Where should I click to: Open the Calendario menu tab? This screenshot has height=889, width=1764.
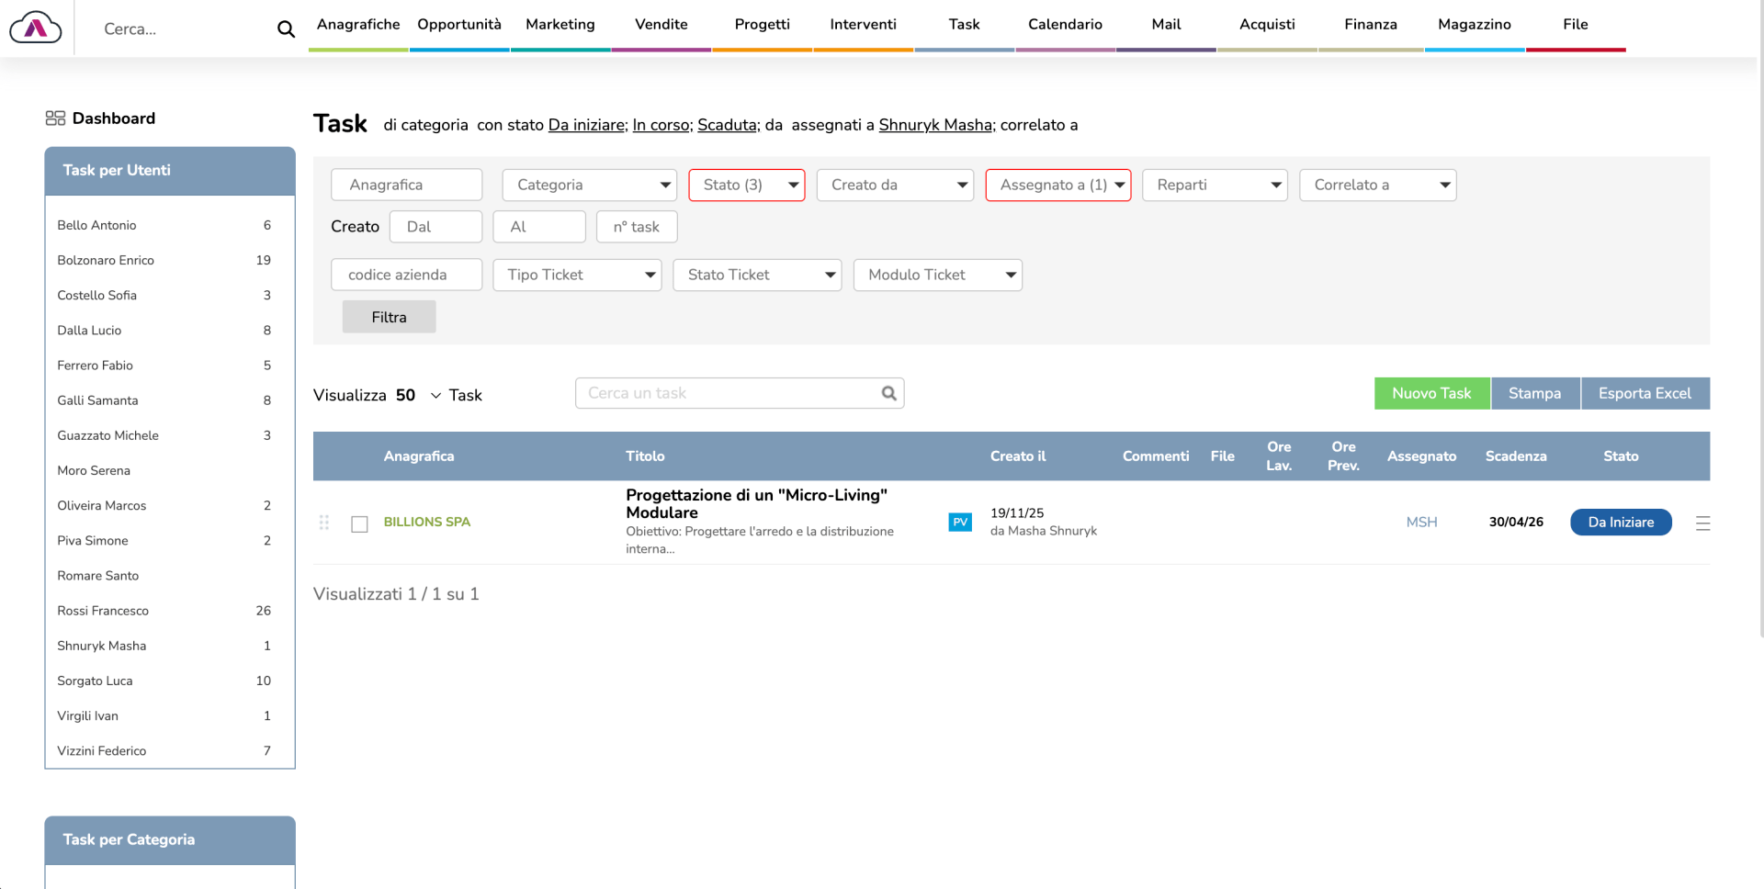[x=1065, y=25]
